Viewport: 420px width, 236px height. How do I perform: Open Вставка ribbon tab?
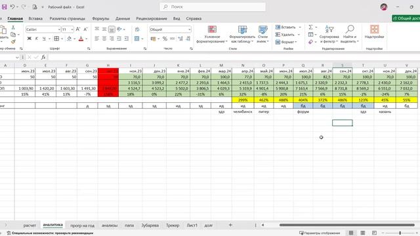(x=35, y=18)
